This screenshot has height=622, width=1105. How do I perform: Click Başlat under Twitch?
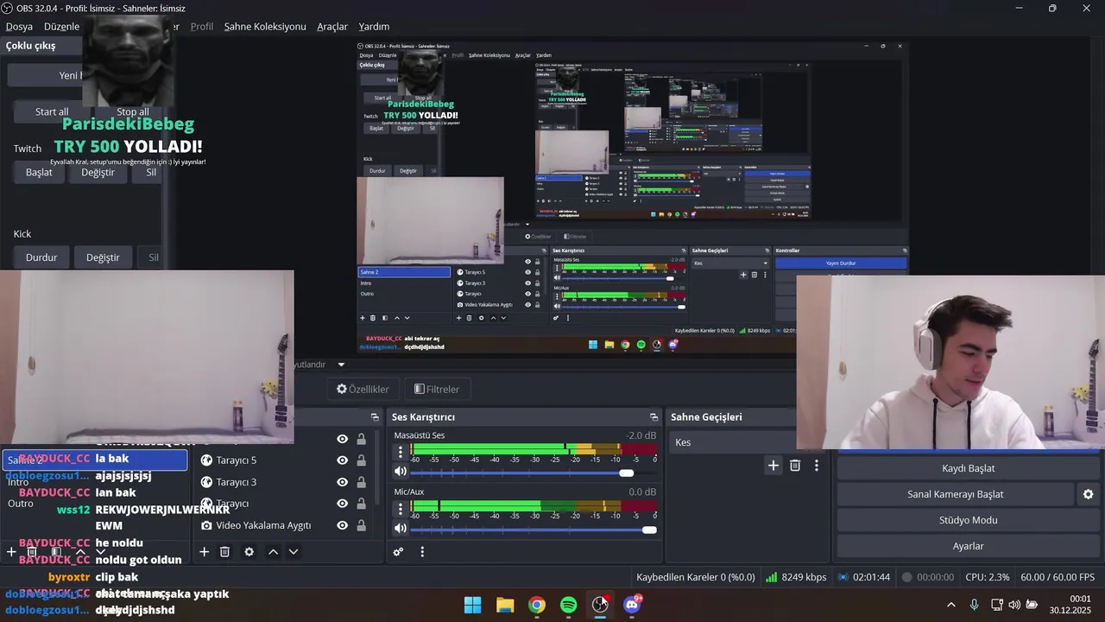click(39, 172)
